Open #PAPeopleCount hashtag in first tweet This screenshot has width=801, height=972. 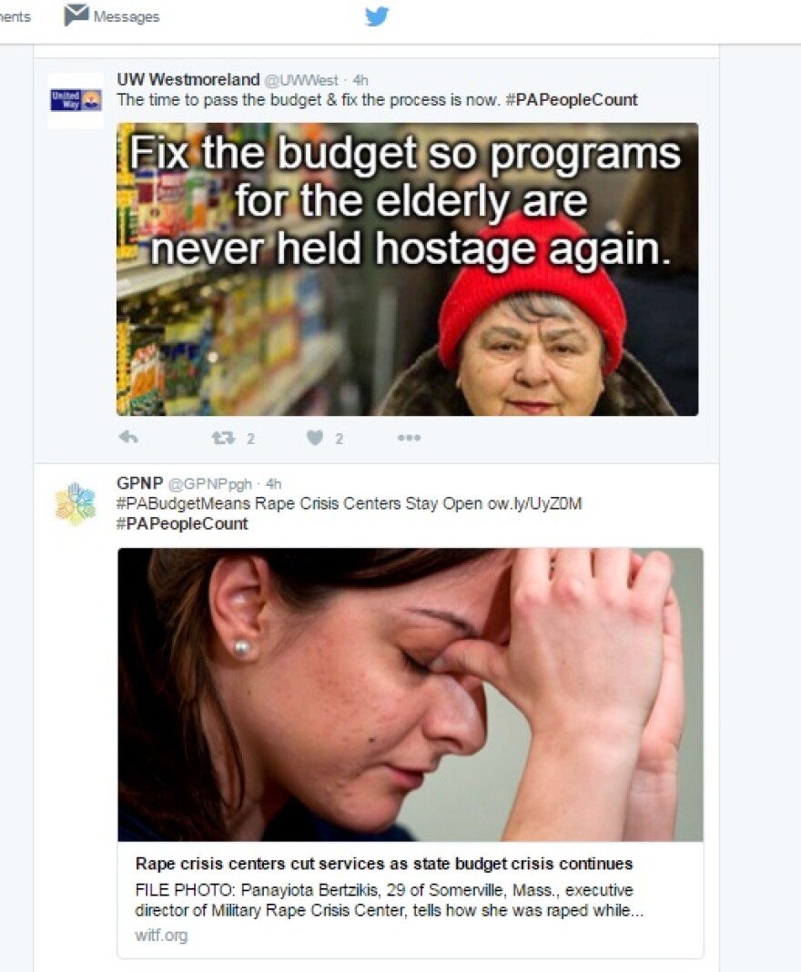[x=572, y=100]
